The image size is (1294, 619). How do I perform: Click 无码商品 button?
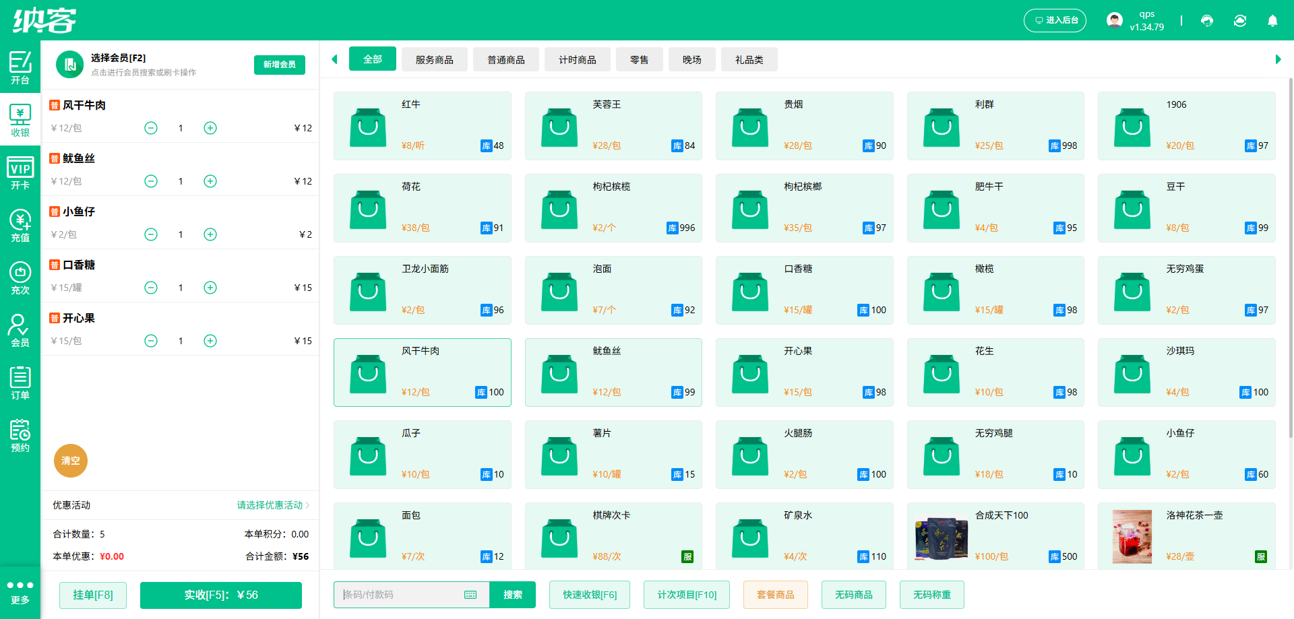tap(854, 595)
